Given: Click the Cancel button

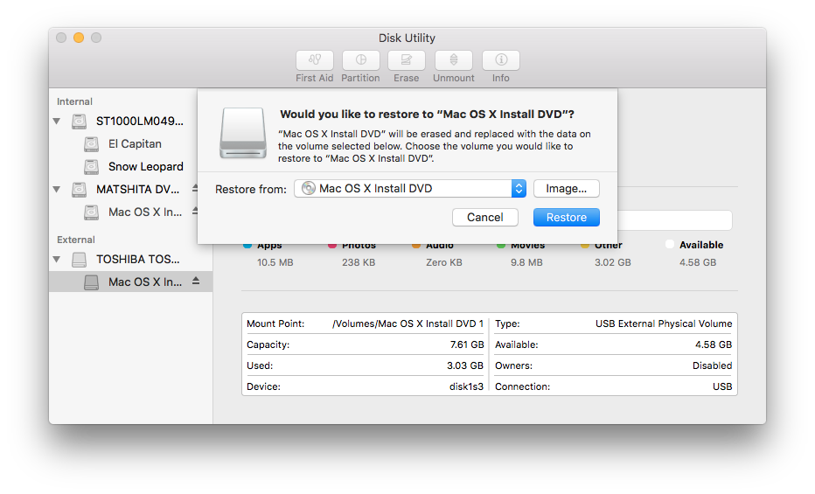Looking at the screenshot, I should [485, 217].
